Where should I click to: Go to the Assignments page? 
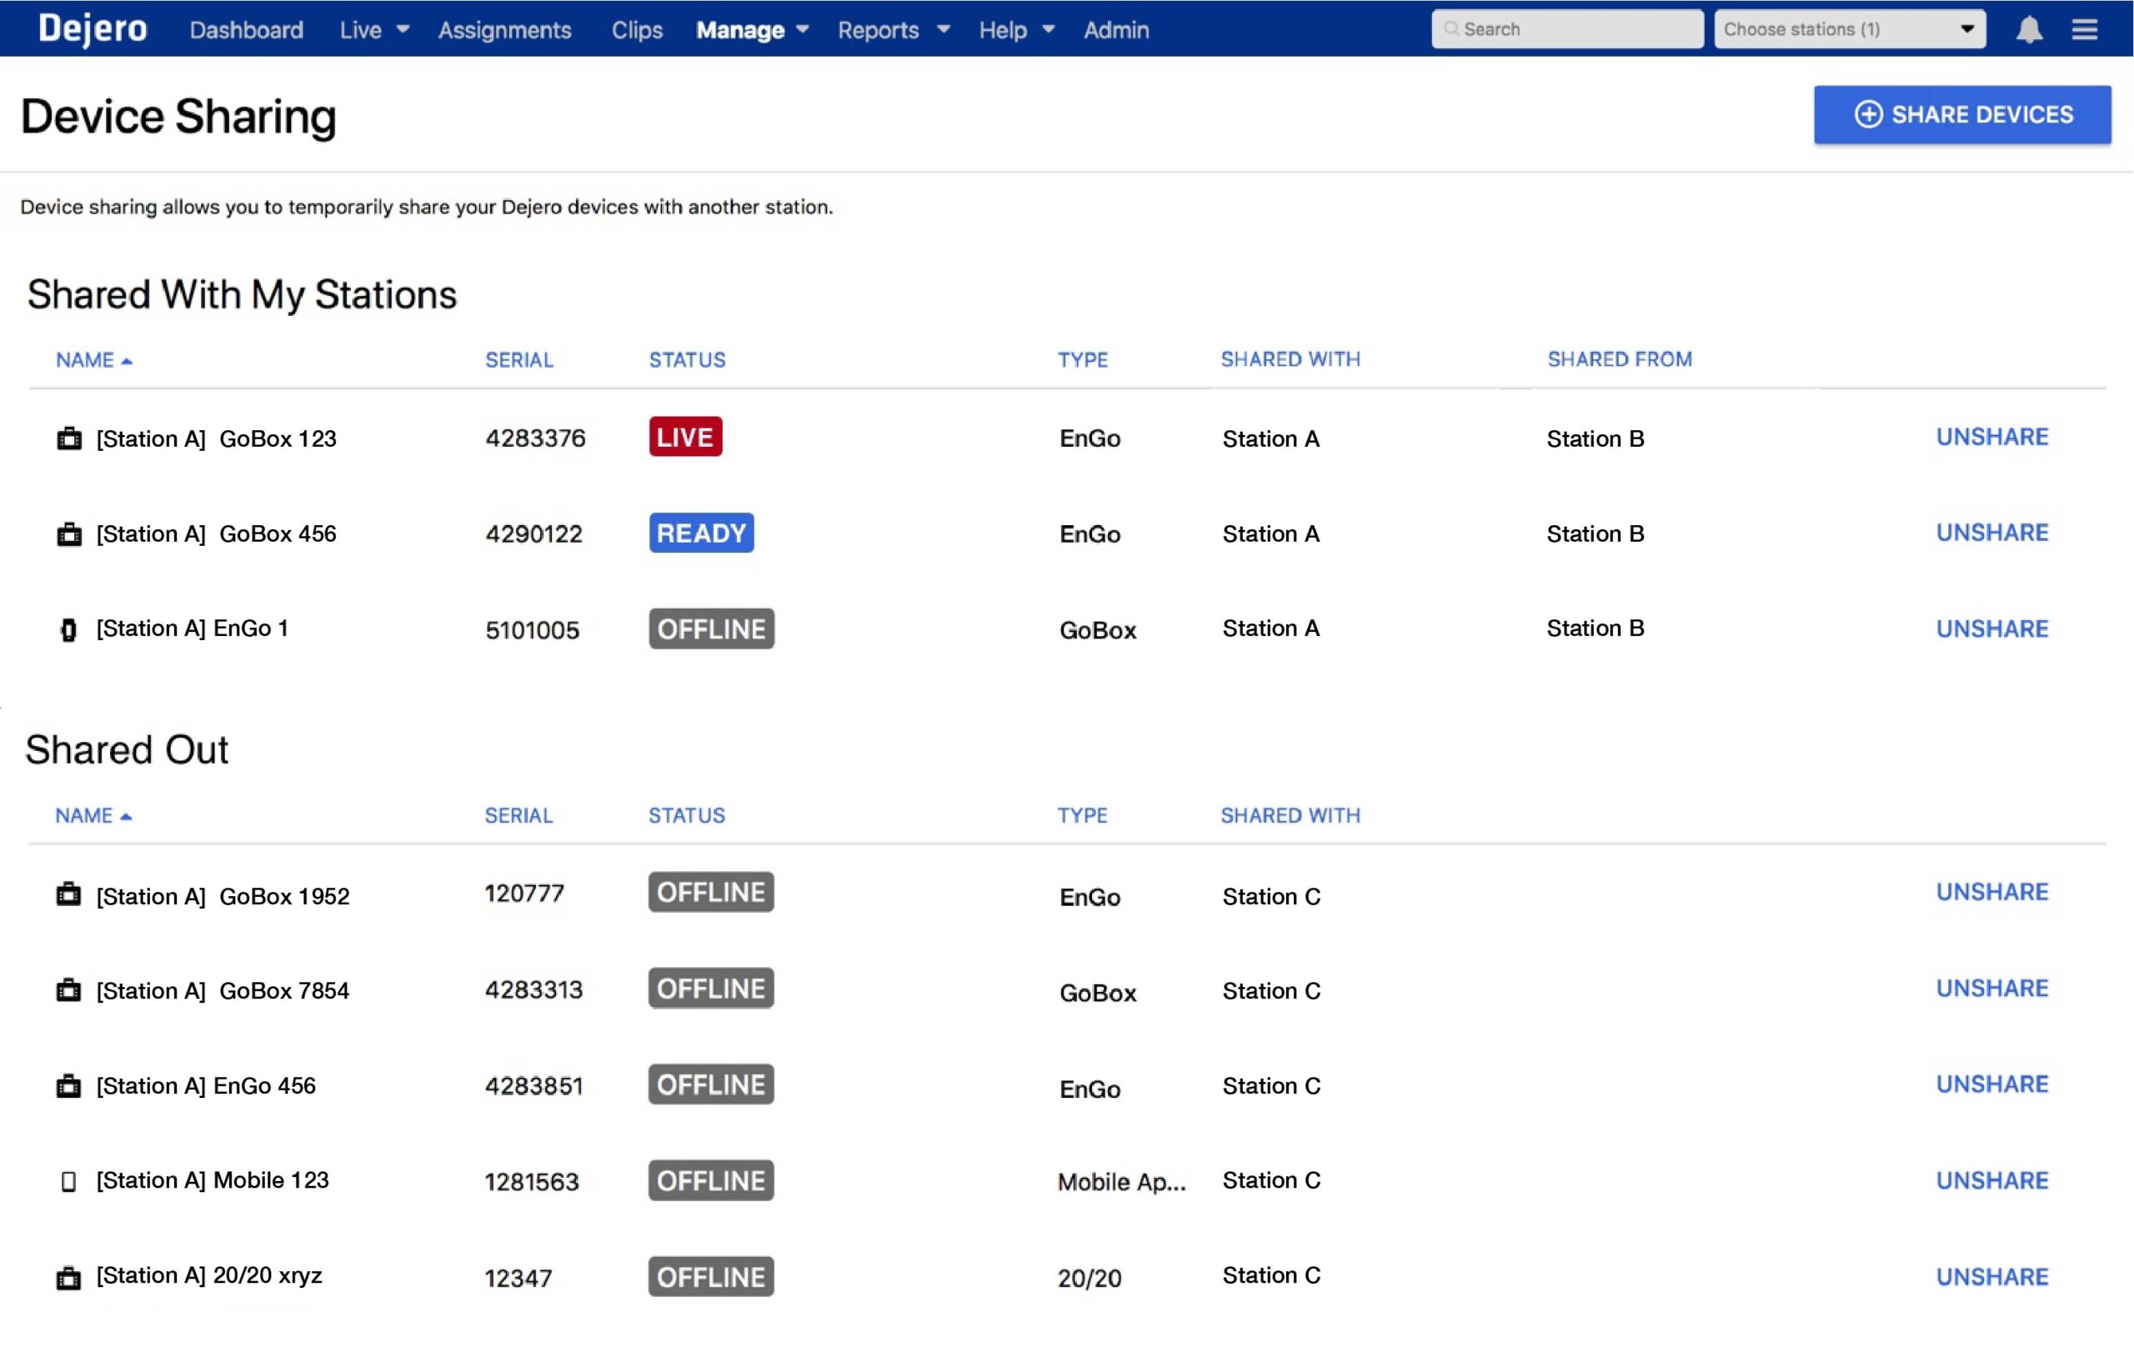pos(504,30)
